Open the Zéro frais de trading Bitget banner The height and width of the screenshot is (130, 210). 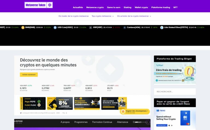click(x=175, y=73)
